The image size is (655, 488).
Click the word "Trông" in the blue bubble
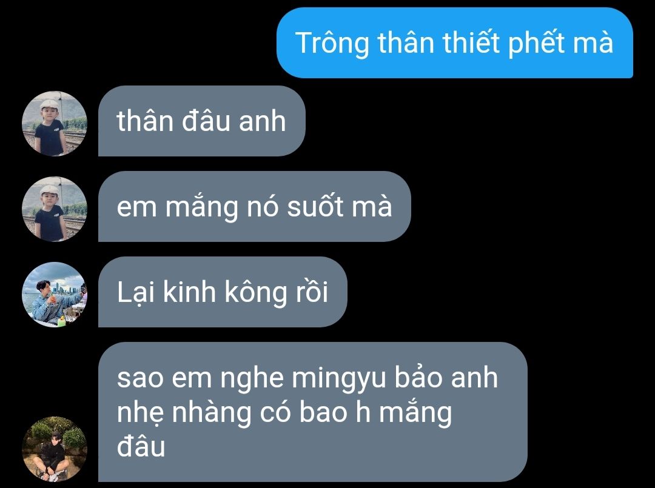point(332,44)
